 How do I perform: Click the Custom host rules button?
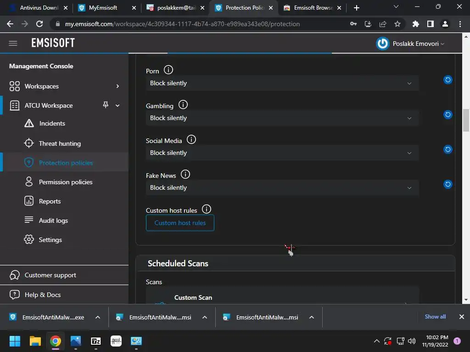point(180,223)
